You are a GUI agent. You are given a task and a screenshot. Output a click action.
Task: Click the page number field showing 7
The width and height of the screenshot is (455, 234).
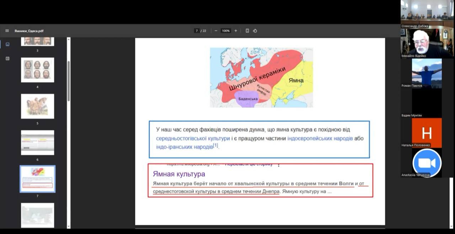(x=197, y=31)
